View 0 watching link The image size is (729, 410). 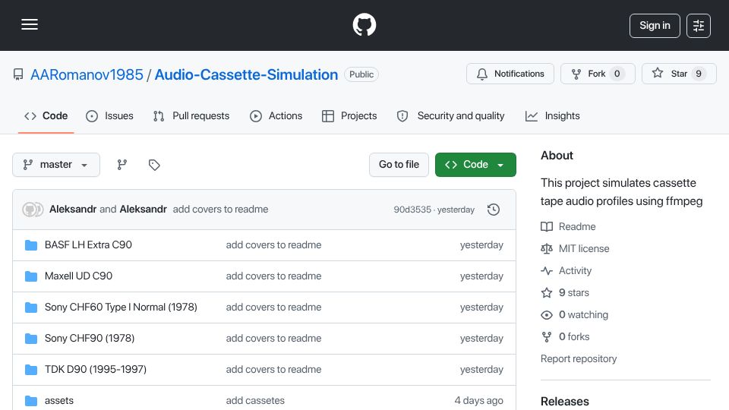[x=583, y=314]
